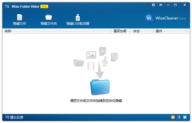Click the Twitter icon in the status bar

coord(185,117)
